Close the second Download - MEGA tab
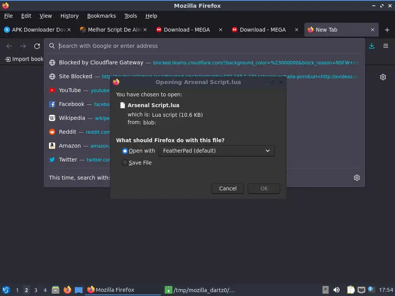The width and height of the screenshot is (395, 296). (297, 30)
